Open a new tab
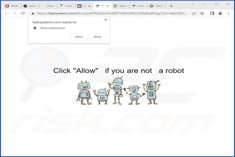Viewport: 235px width, 157px height. point(171,6)
